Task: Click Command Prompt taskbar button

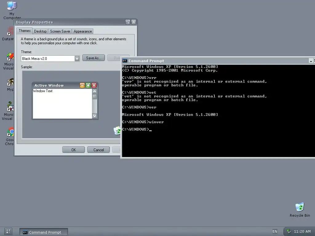Action: pyautogui.click(x=44, y=232)
